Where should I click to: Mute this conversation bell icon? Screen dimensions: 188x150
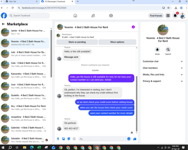click(157, 50)
